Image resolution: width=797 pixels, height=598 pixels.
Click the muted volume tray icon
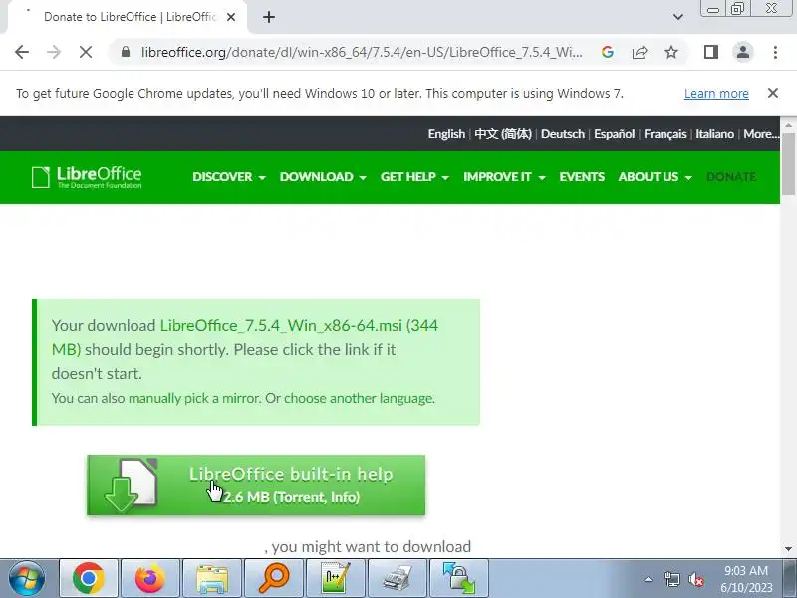(x=696, y=579)
